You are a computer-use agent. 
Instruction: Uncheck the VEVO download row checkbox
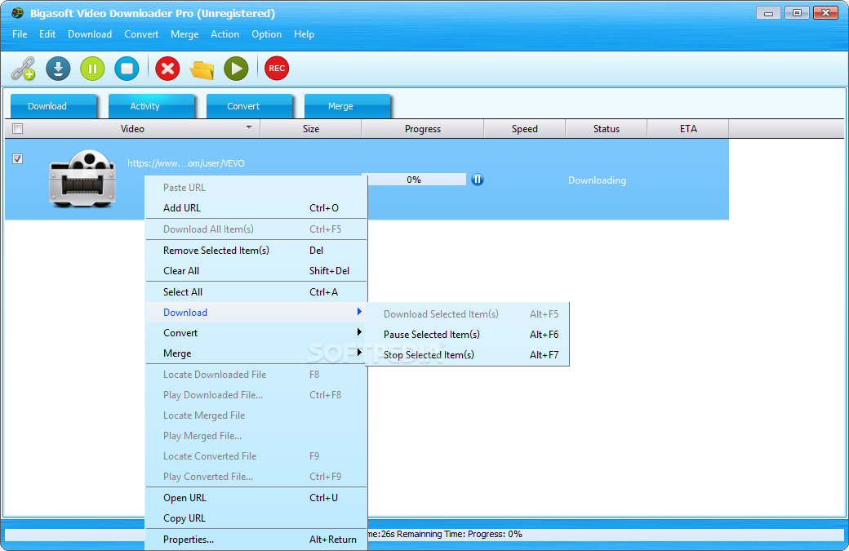tap(18, 158)
